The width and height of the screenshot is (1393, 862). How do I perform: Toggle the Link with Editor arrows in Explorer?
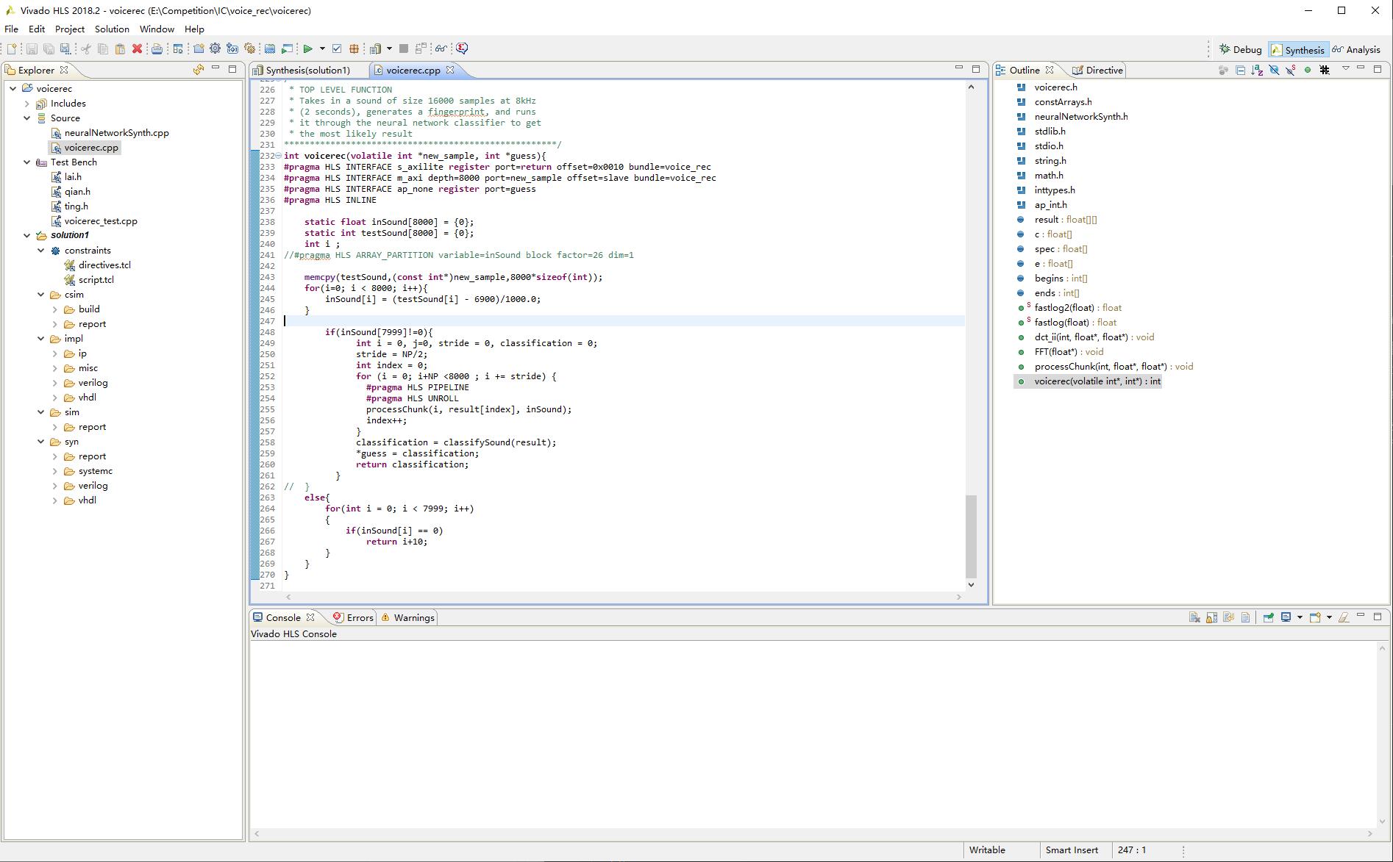[x=198, y=70]
